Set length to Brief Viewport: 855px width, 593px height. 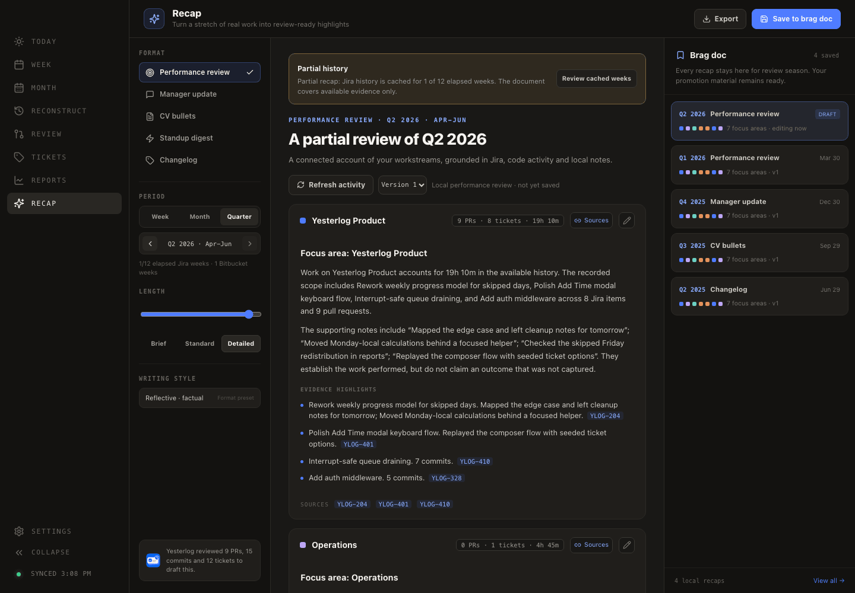point(159,344)
